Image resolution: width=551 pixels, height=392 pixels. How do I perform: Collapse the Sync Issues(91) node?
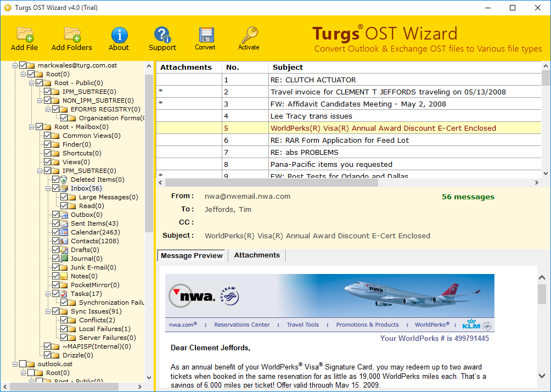(x=48, y=311)
